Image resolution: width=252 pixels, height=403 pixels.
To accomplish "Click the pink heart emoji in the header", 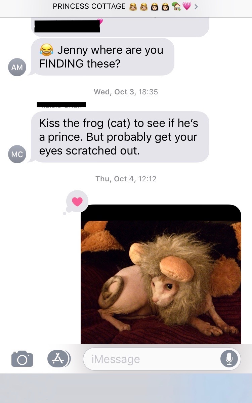I will tap(186, 6).
